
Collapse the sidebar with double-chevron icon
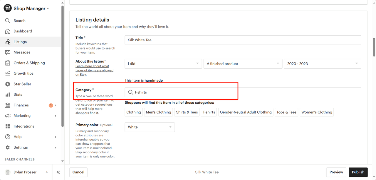click(58, 172)
